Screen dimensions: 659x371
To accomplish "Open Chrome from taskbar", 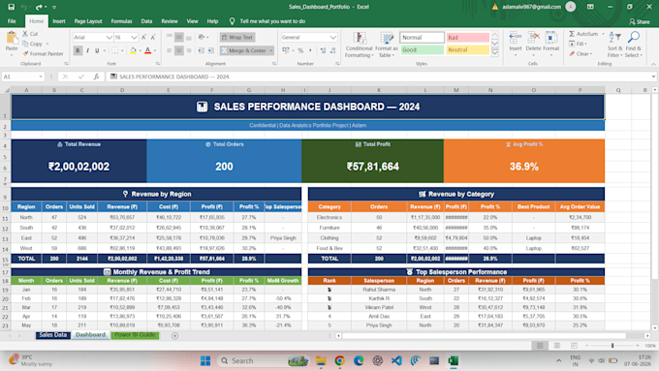I will (x=339, y=360).
